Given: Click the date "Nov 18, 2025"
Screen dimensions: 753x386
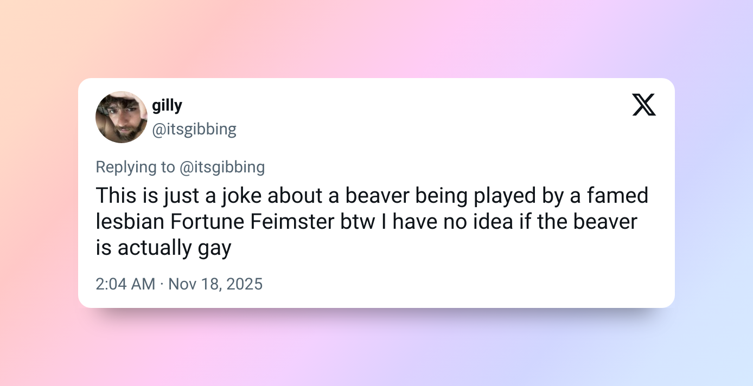Looking at the screenshot, I should pos(215,284).
